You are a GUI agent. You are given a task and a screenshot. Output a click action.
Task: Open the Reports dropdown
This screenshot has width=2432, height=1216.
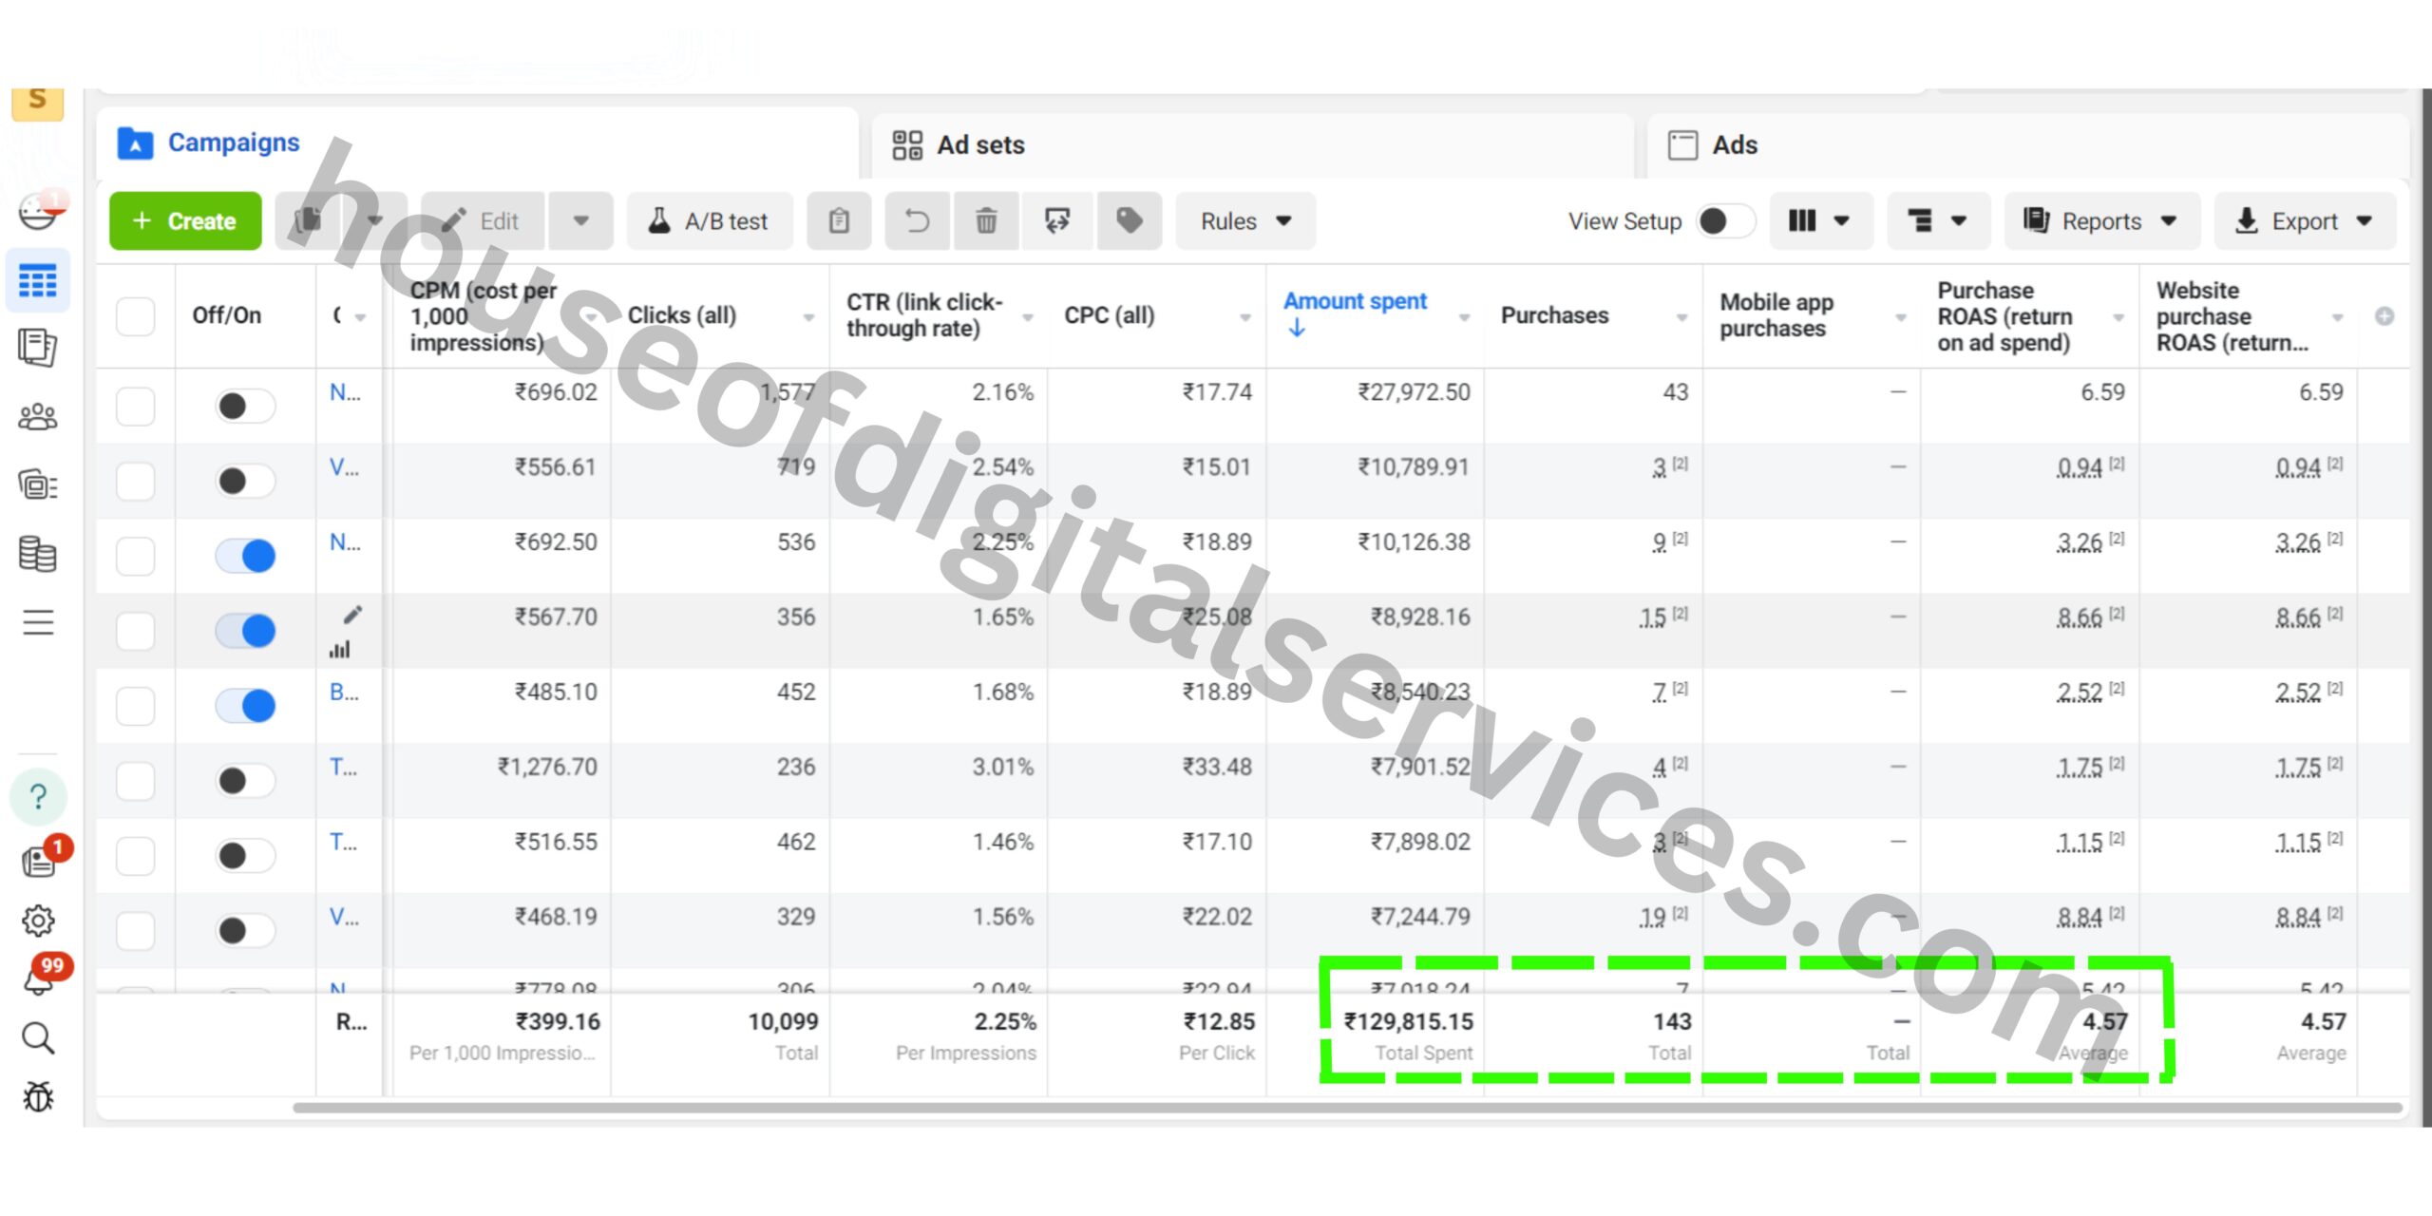(x=2101, y=221)
